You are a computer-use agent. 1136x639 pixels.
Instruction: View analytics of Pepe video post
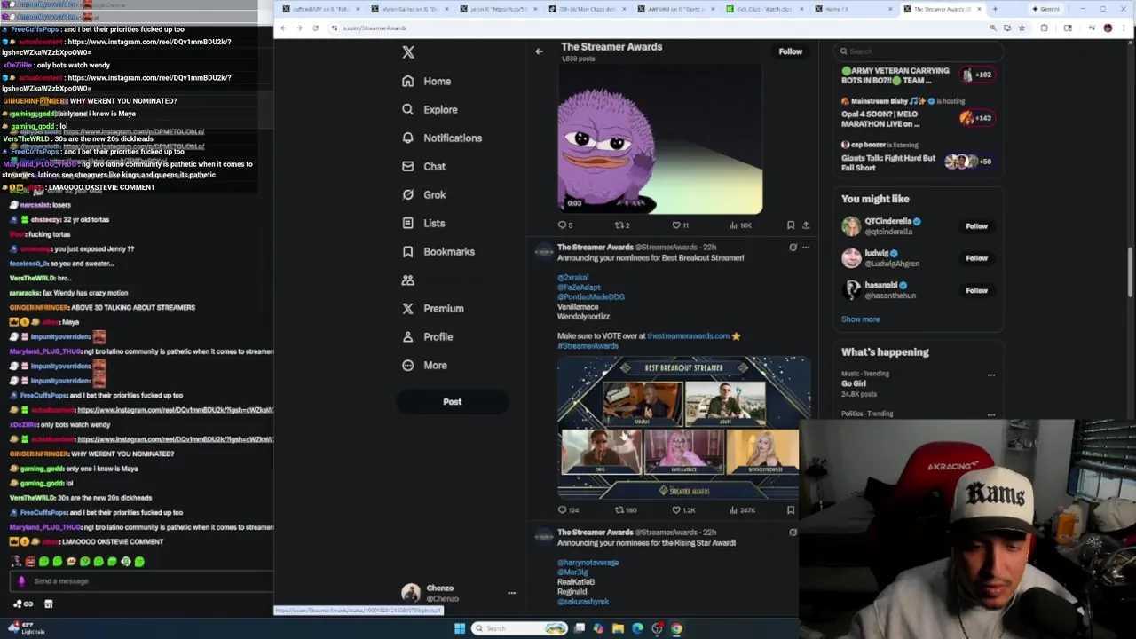[x=739, y=225]
